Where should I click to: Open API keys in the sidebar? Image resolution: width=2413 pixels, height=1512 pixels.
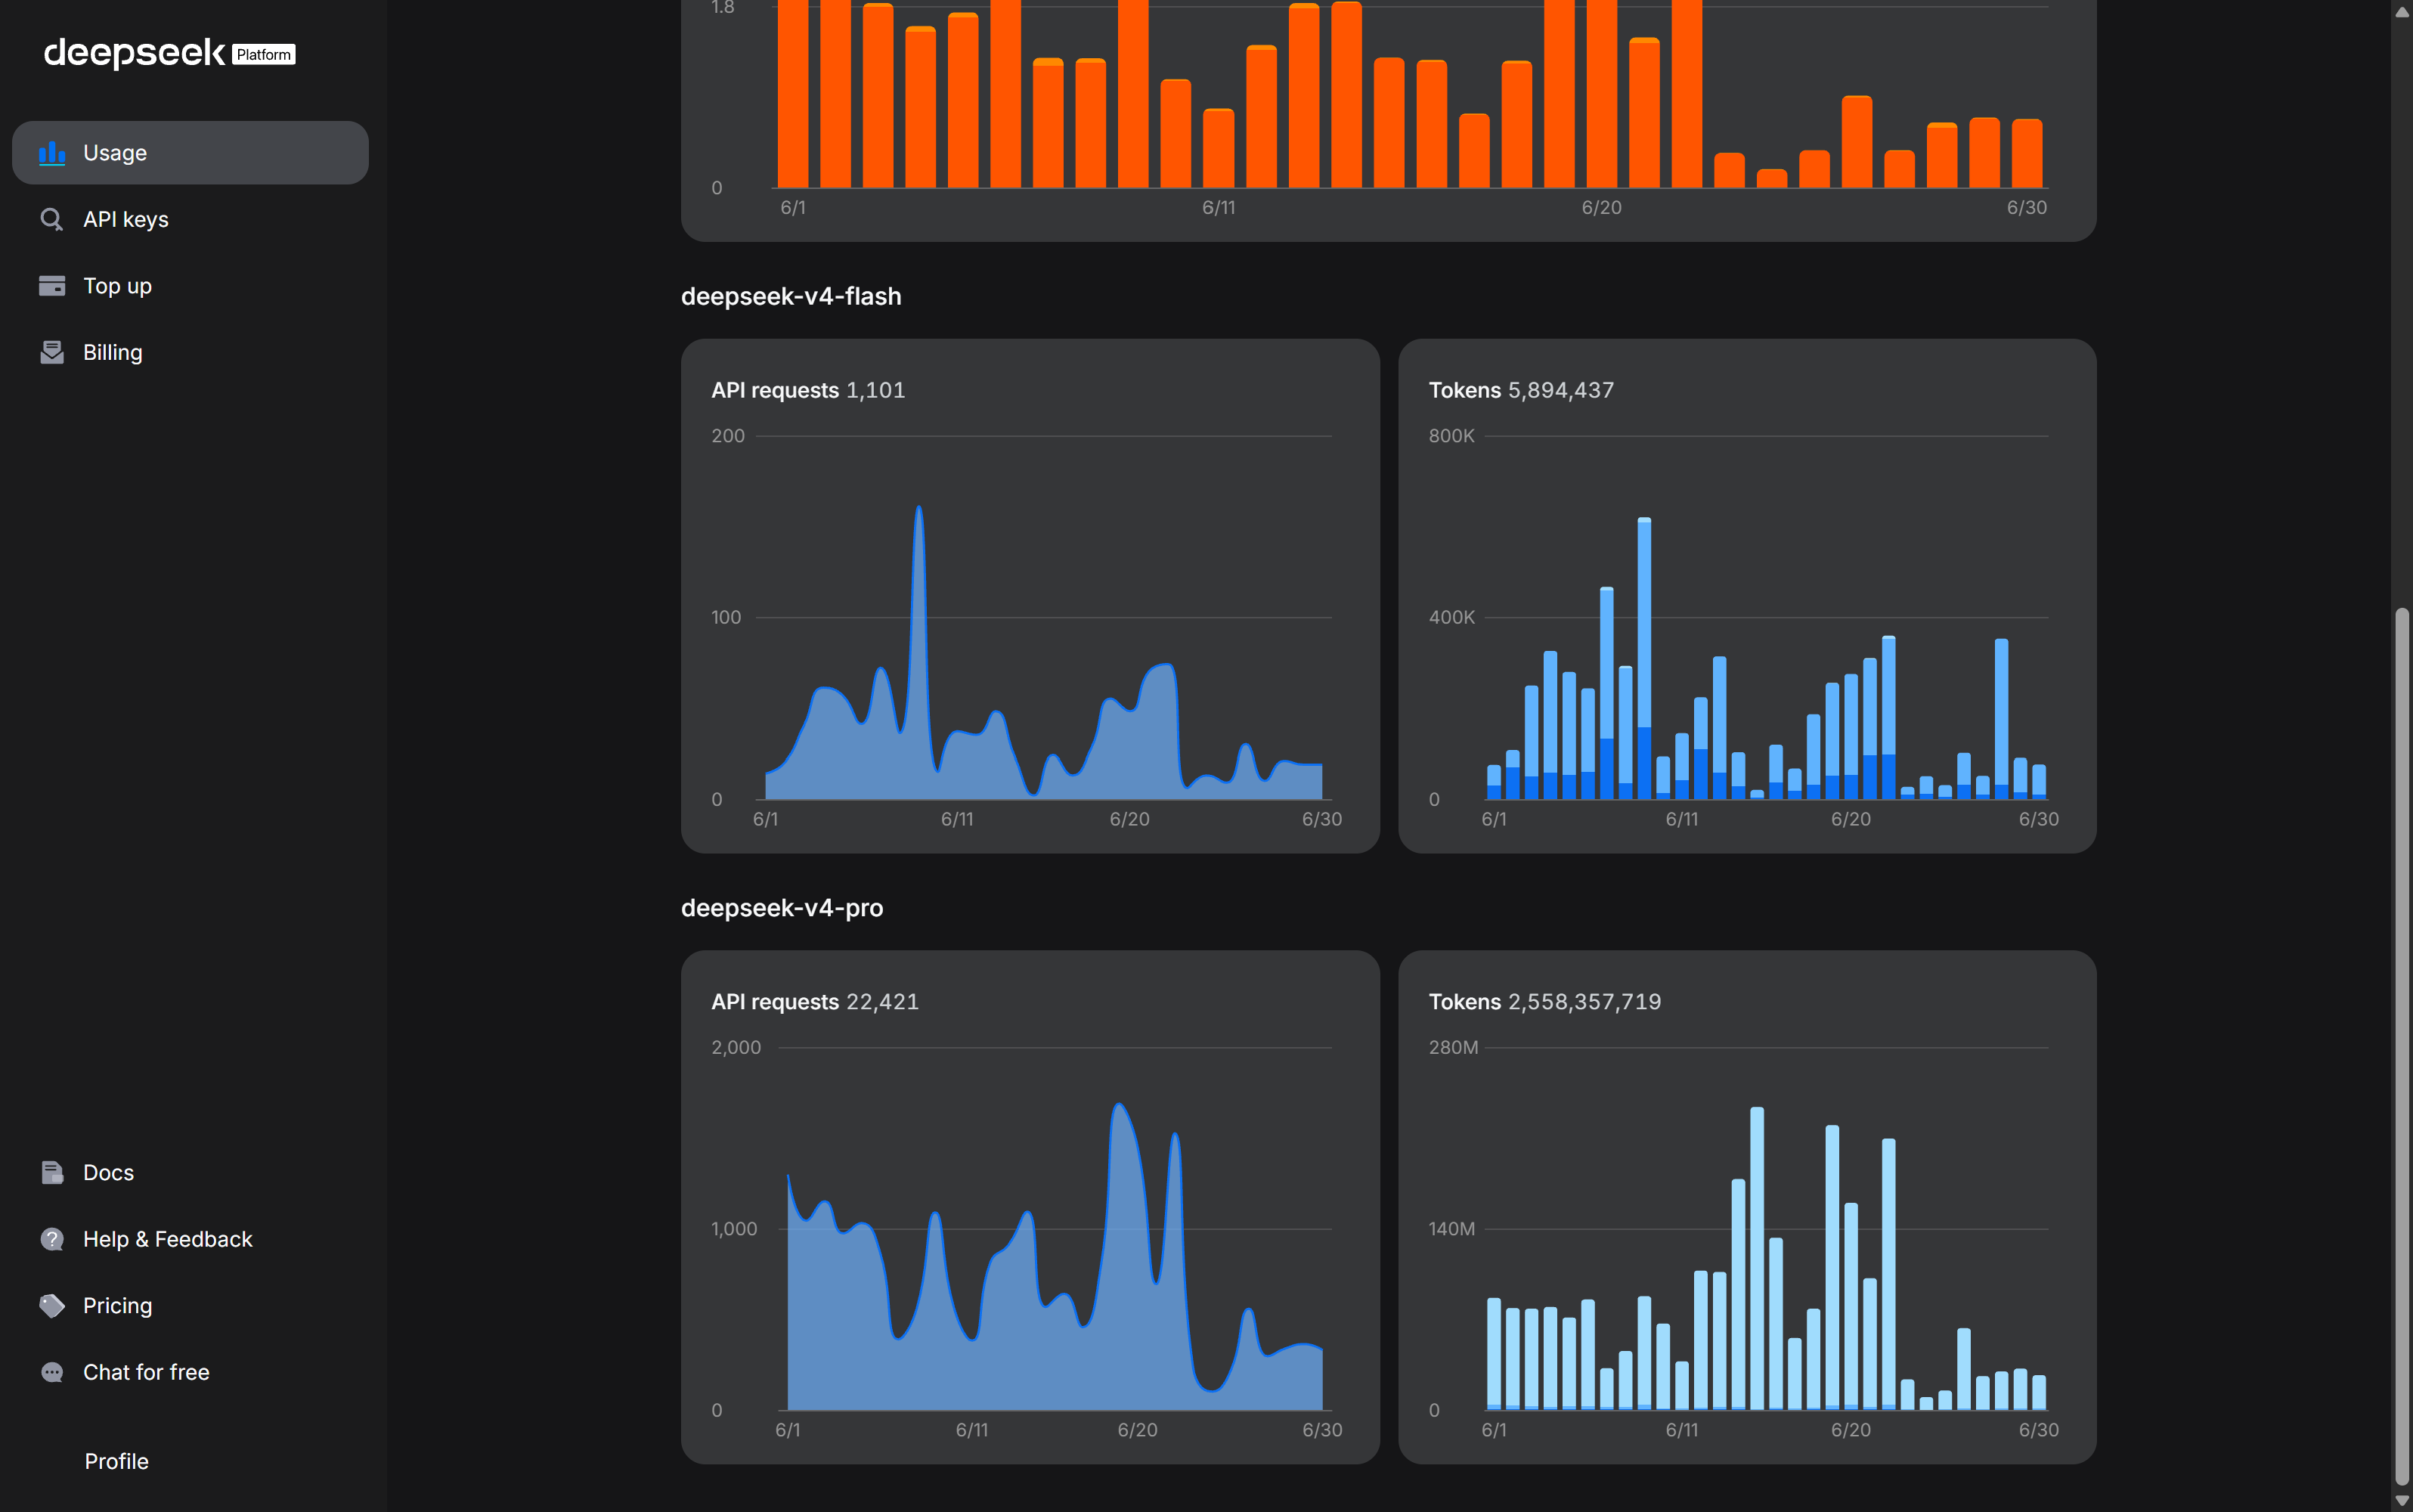pos(190,219)
